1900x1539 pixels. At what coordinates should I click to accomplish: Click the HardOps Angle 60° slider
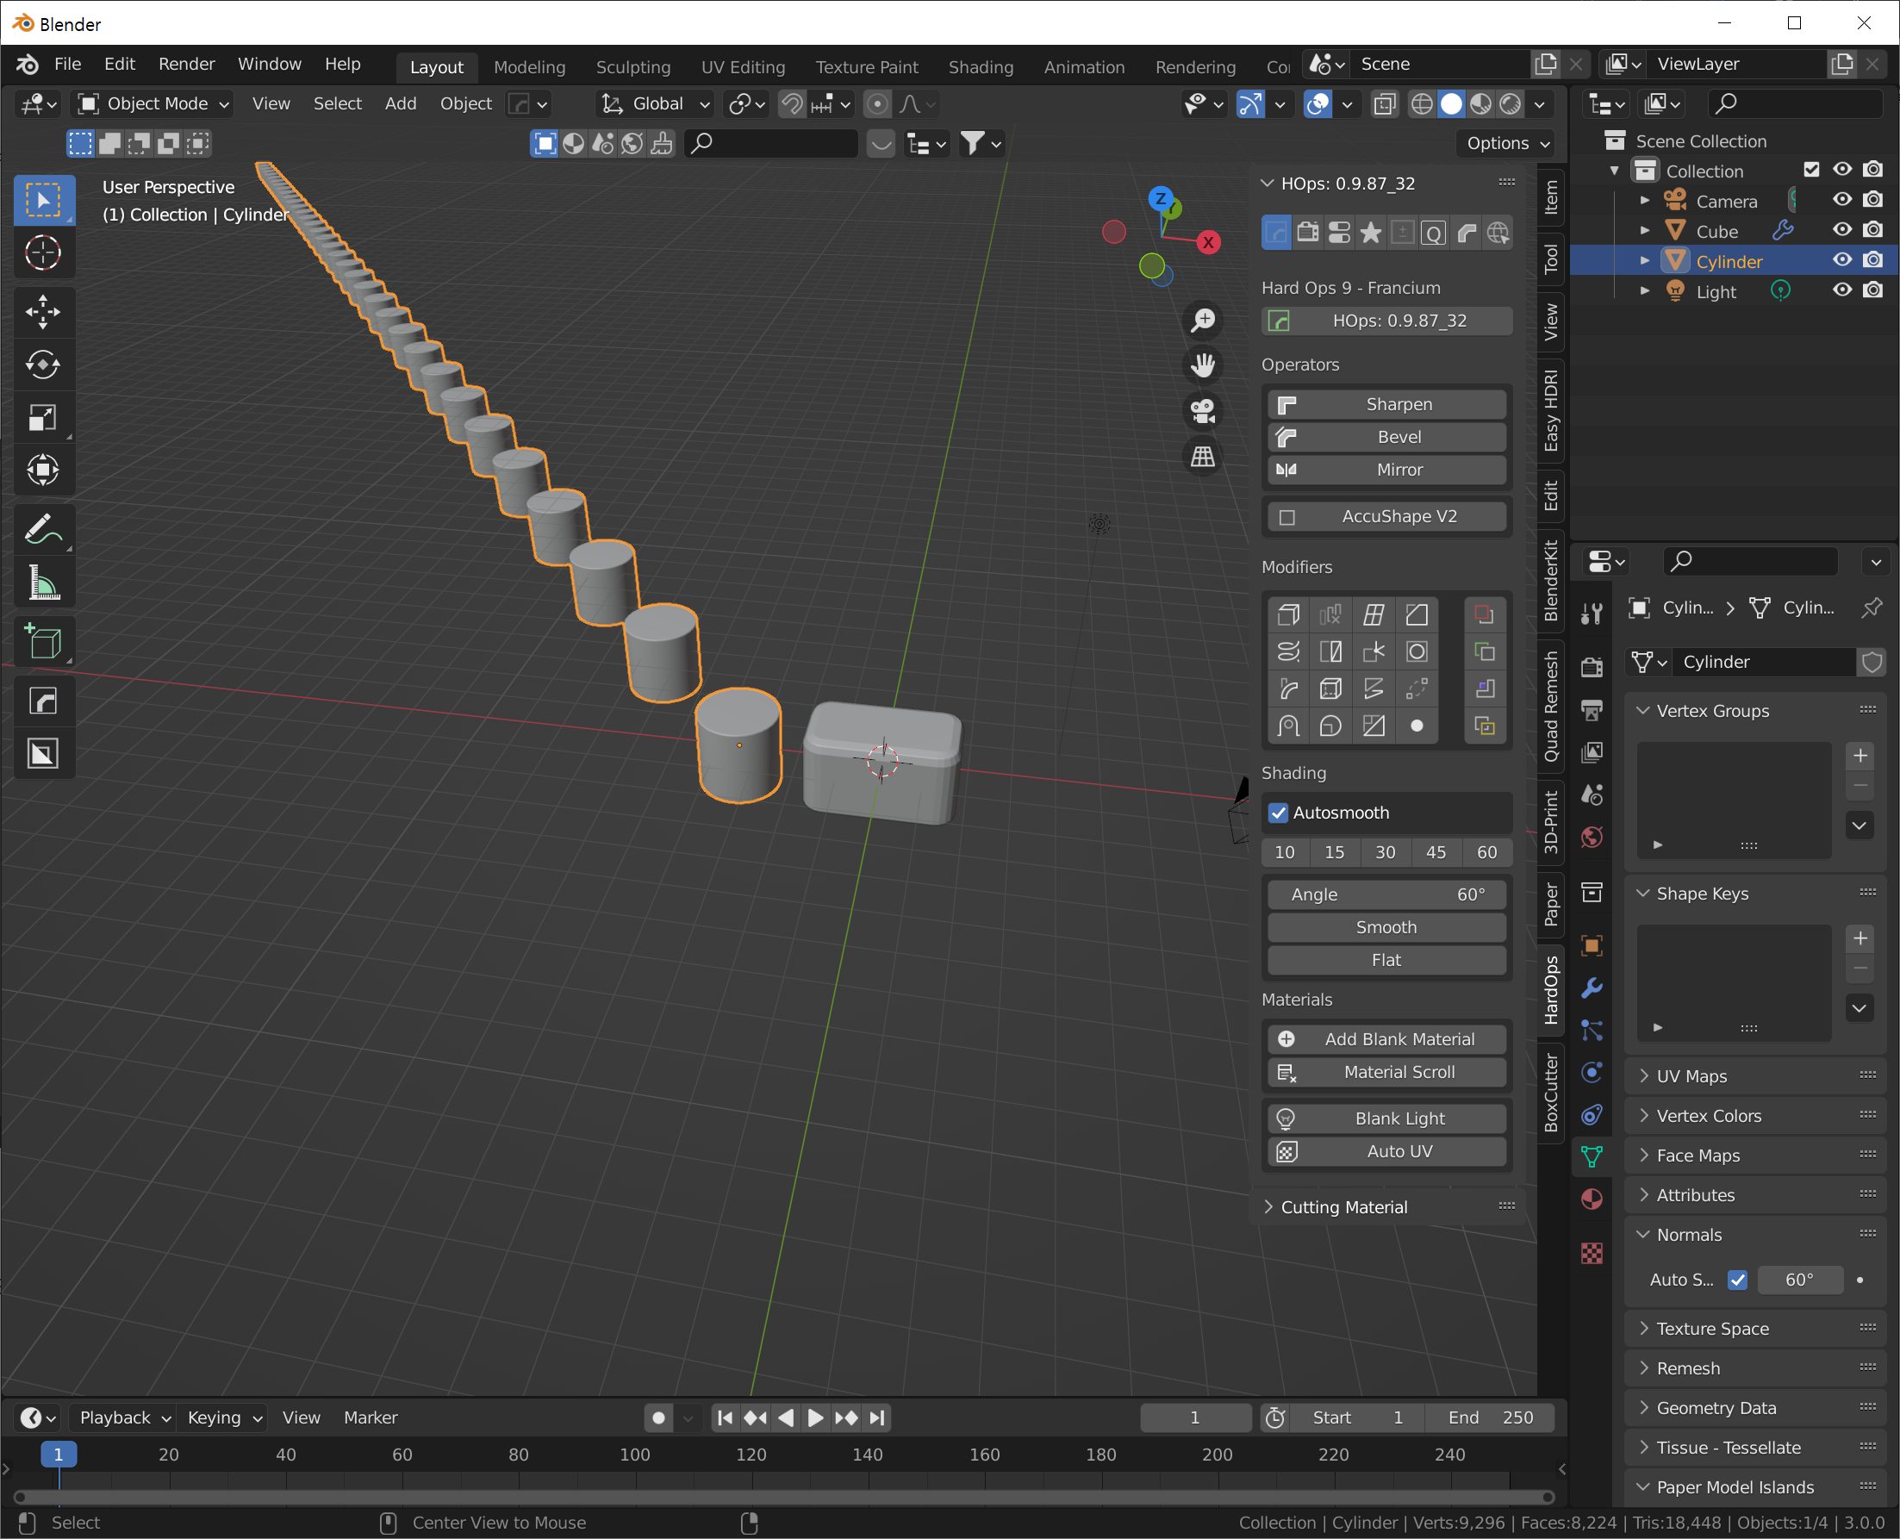point(1387,894)
